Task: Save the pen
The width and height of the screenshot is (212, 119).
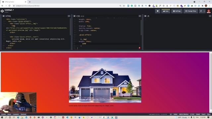Action: [166, 11]
